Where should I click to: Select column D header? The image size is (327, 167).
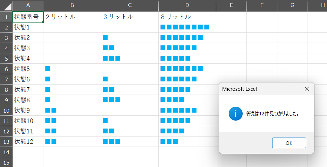click(187, 6)
